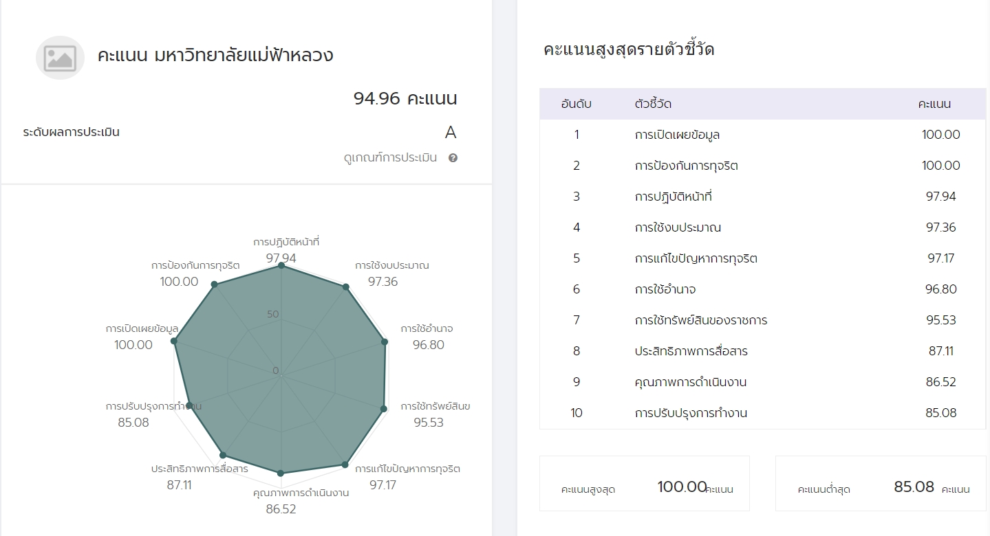Viewport: 990px width, 536px height.
Task: Click the 96.80 score in the table
Action: tap(940, 289)
